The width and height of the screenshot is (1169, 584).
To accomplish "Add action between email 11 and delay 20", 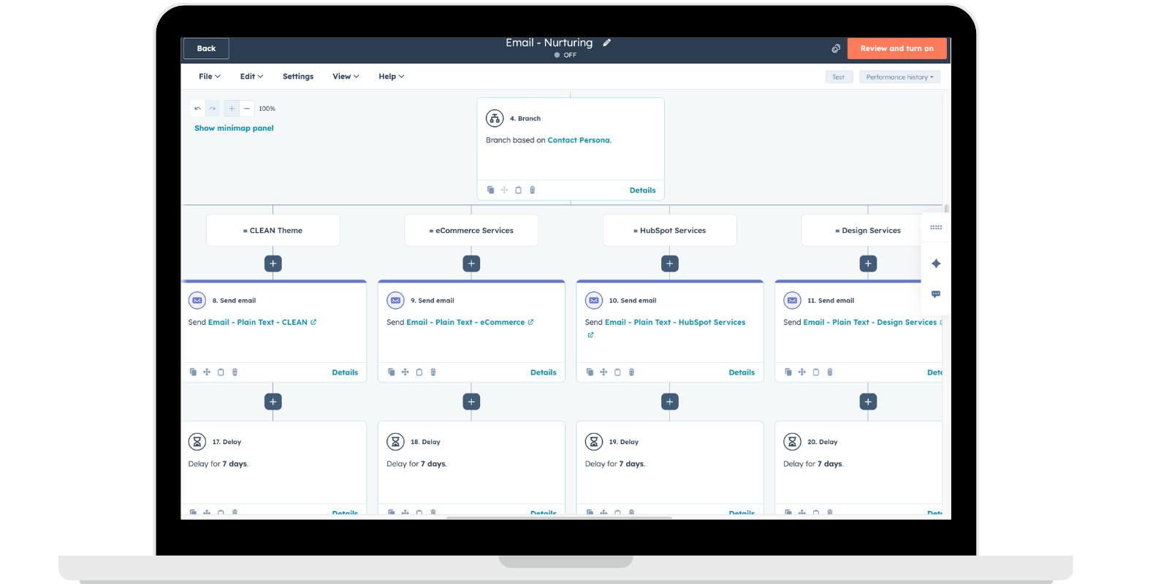I will click(868, 401).
